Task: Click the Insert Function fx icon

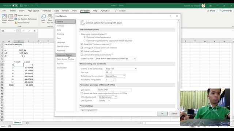Action: point(34,31)
